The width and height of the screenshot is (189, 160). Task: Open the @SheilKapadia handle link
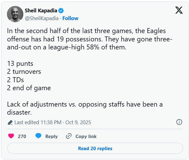(42, 18)
